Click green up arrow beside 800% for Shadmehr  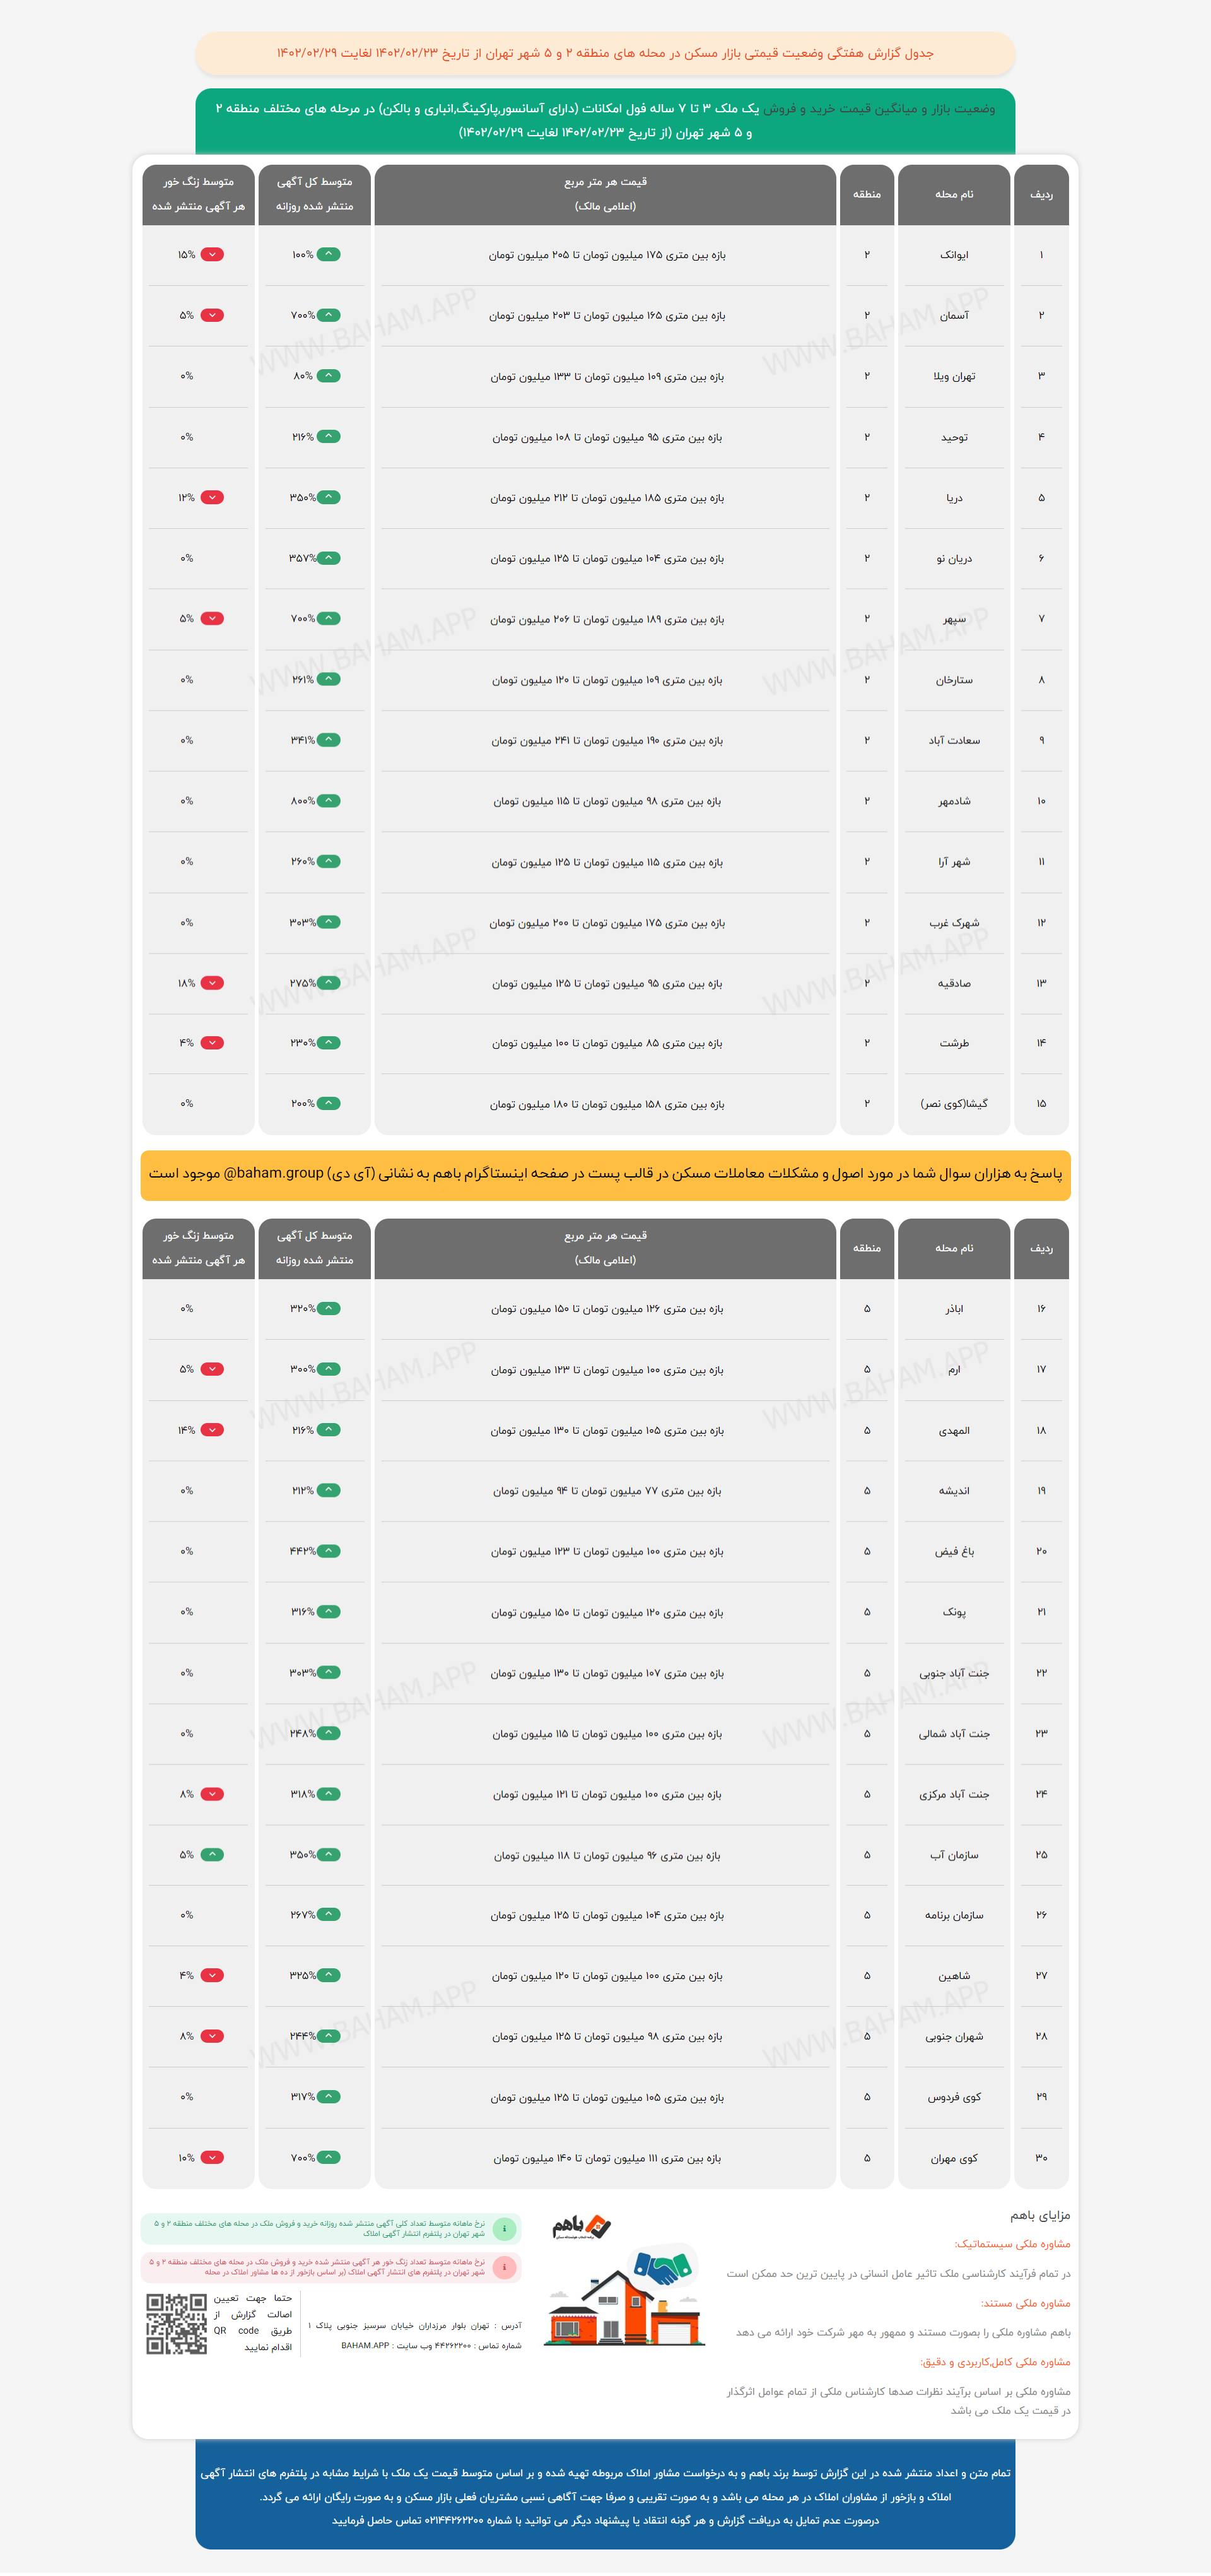pos(329,801)
